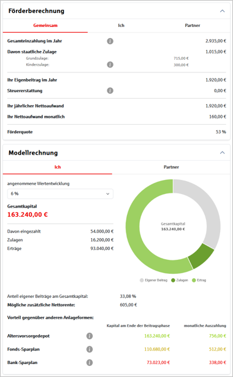Click Davon eingezahlt amount 54.000,00 €
Screen dimensions: 233x377
(102, 231)
